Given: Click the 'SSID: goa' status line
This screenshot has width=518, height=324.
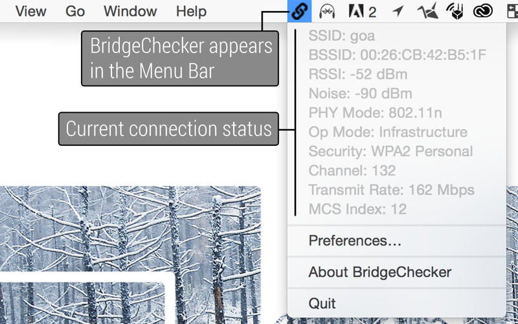Looking at the screenshot, I should point(342,36).
